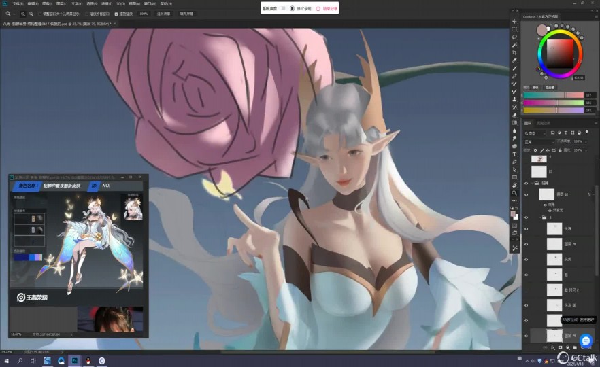Open 文件(F) menu
Screen dimensions: 600x367
18,3
